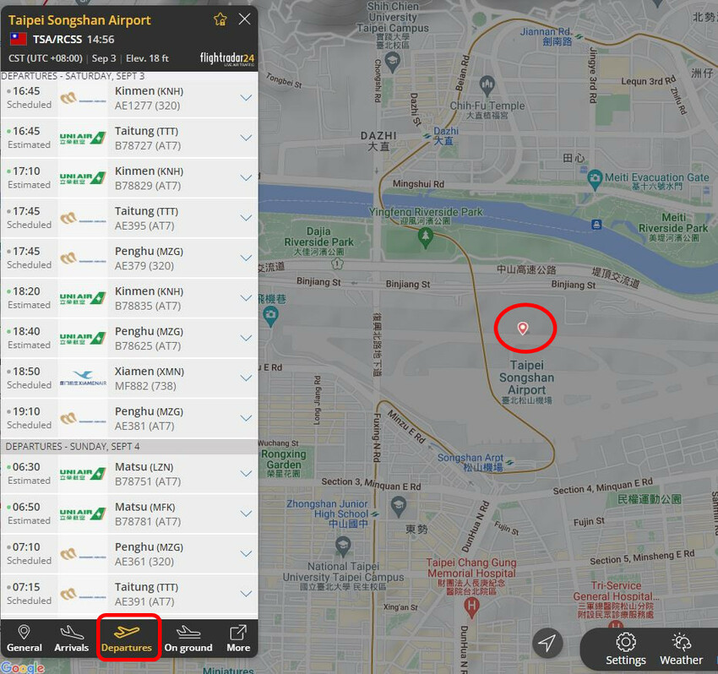
Task: Expand the 18:50 Xiamen MF882 flight row
Action: pos(246,378)
